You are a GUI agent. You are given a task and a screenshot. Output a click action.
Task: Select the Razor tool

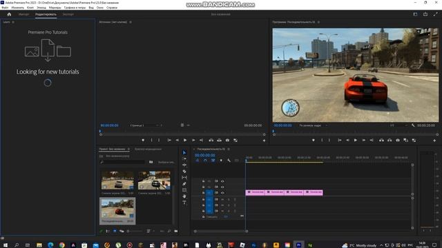[x=184, y=172]
